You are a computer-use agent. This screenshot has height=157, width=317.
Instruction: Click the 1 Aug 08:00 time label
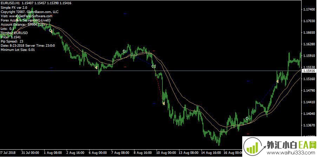pos(53,152)
